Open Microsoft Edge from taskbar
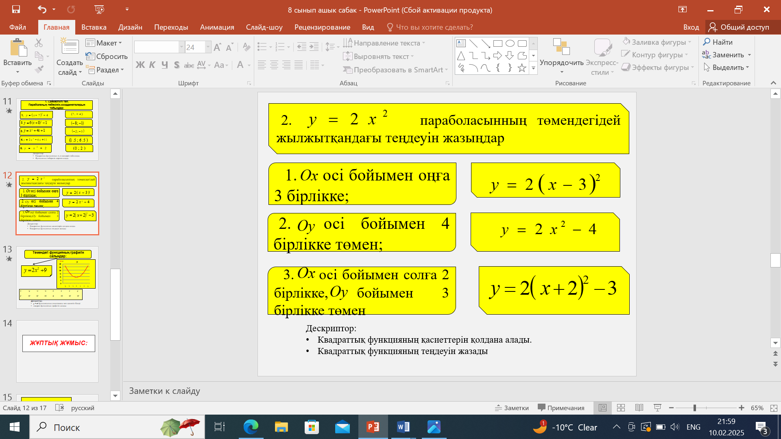Screen dimensions: 781x439 click(251, 427)
